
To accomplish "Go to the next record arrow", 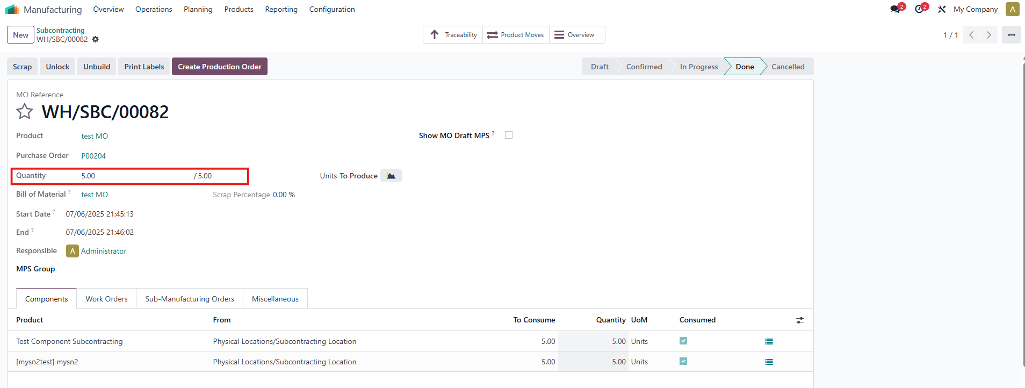I will coord(988,35).
